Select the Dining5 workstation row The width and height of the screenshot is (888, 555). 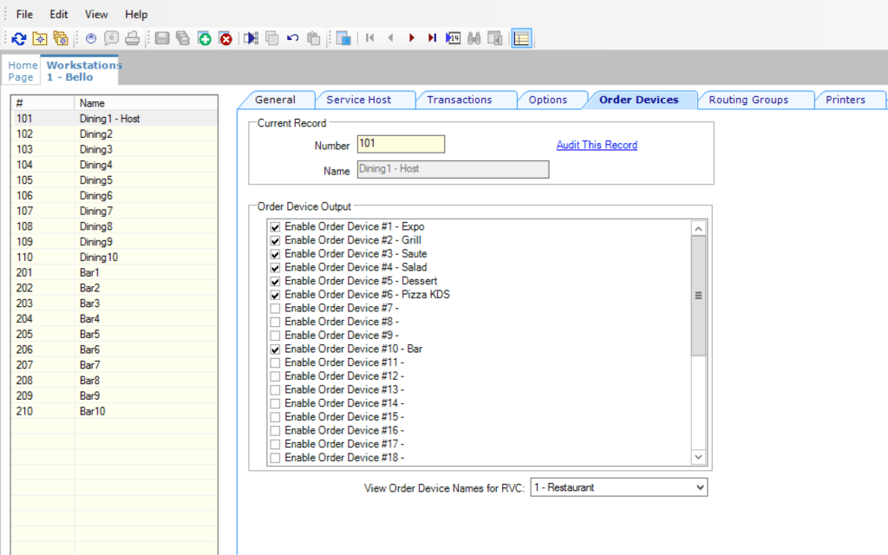(x=114, y=180)
